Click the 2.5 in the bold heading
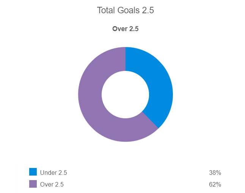The width and height of the screenshot is (245, 193). [x=134, y=29]
